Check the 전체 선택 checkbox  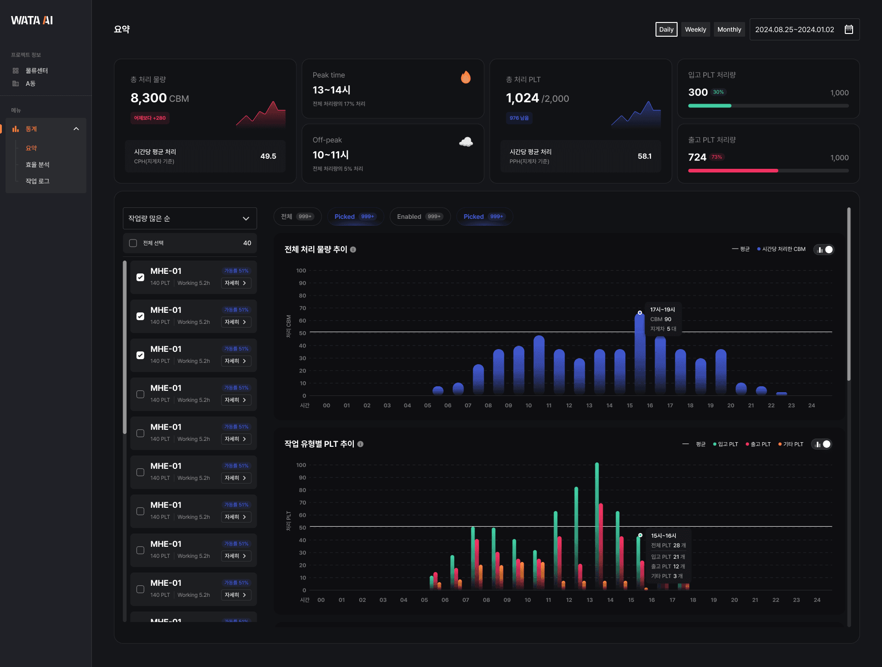[x=133, y=243]
